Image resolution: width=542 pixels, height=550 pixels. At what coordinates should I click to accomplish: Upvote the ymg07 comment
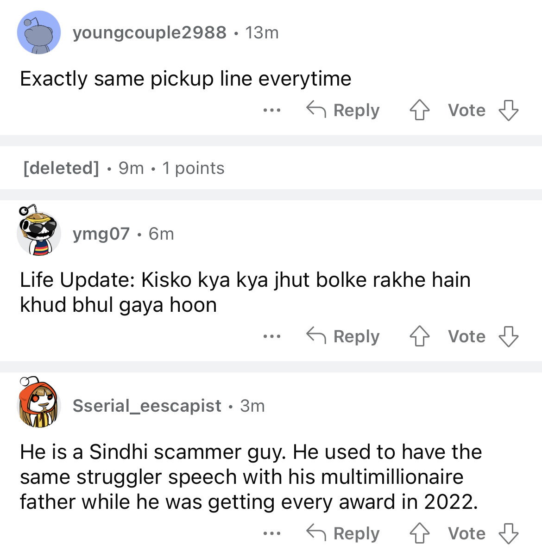click(420, 336)
